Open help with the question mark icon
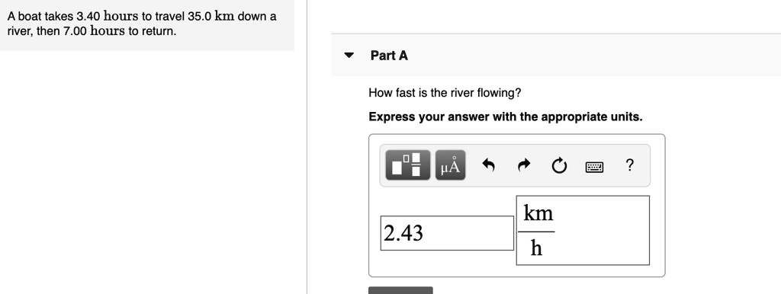The image size is (781, 294). pyautogui.click(x=629, y=165)
